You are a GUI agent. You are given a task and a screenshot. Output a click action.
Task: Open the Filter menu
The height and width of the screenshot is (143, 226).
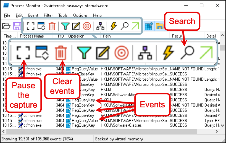(x=48, y=15)
